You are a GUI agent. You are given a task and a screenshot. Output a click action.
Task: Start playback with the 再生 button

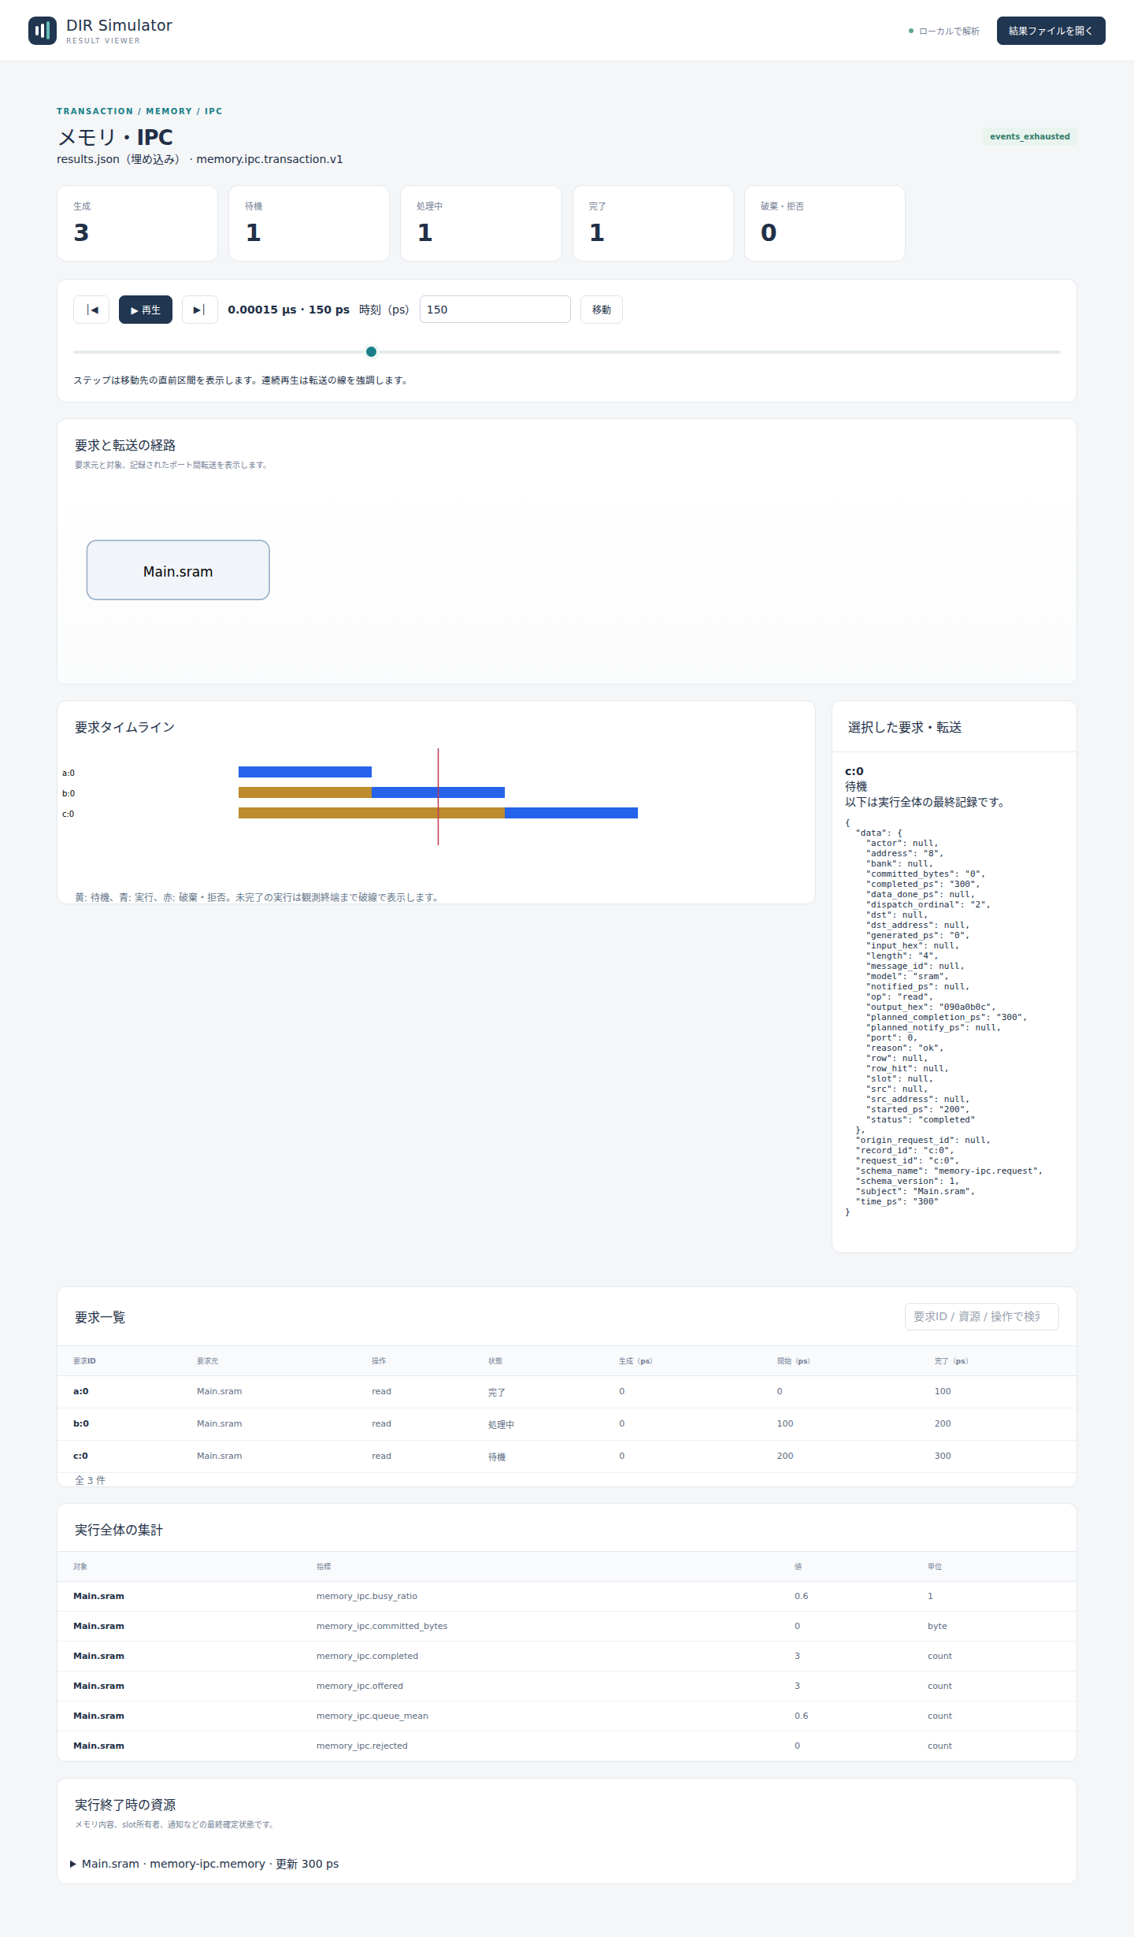[146, 310]
